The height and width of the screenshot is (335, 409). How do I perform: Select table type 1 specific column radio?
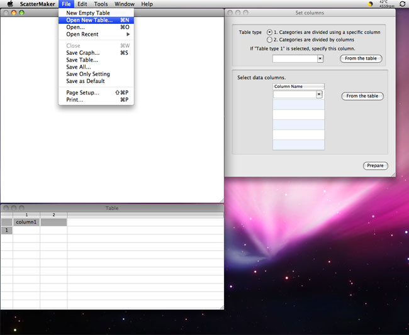(x=269, y=32)
